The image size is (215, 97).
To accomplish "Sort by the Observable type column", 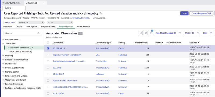I will click(x=103, y=43).
